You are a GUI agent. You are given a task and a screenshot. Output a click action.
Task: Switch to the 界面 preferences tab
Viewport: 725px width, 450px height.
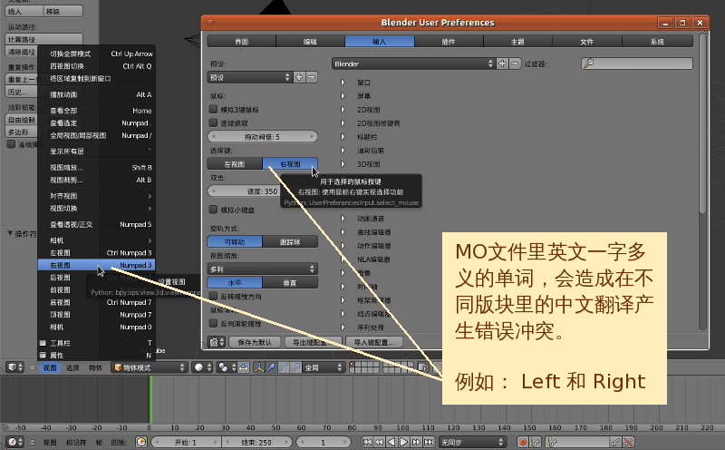pyautogui.click(x=241, y=41)
